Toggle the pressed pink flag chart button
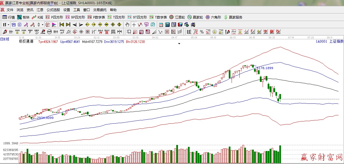Image resolution: width=344 pixels, height=164 pixels. coord(54,25)
